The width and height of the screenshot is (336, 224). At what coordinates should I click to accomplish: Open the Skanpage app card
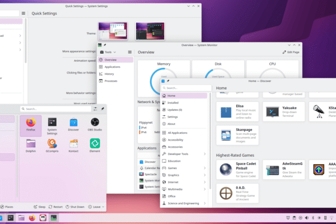[237, 136]
